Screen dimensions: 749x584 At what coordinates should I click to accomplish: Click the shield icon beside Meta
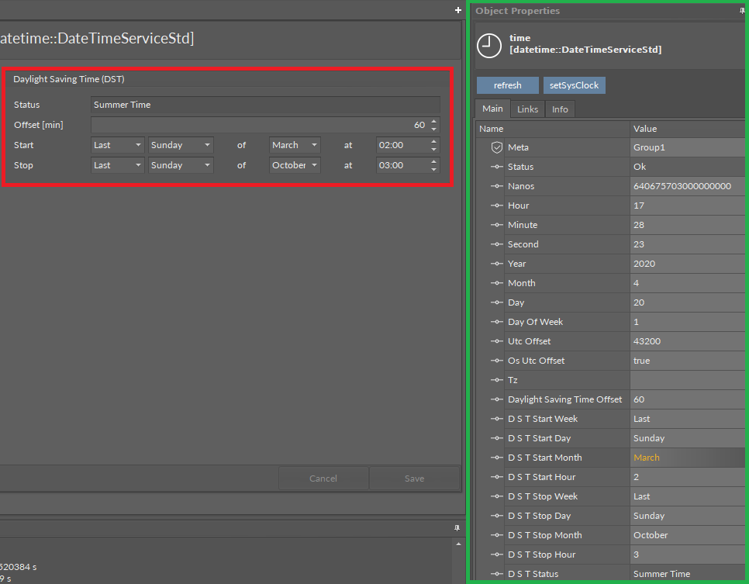coord(497,147)
